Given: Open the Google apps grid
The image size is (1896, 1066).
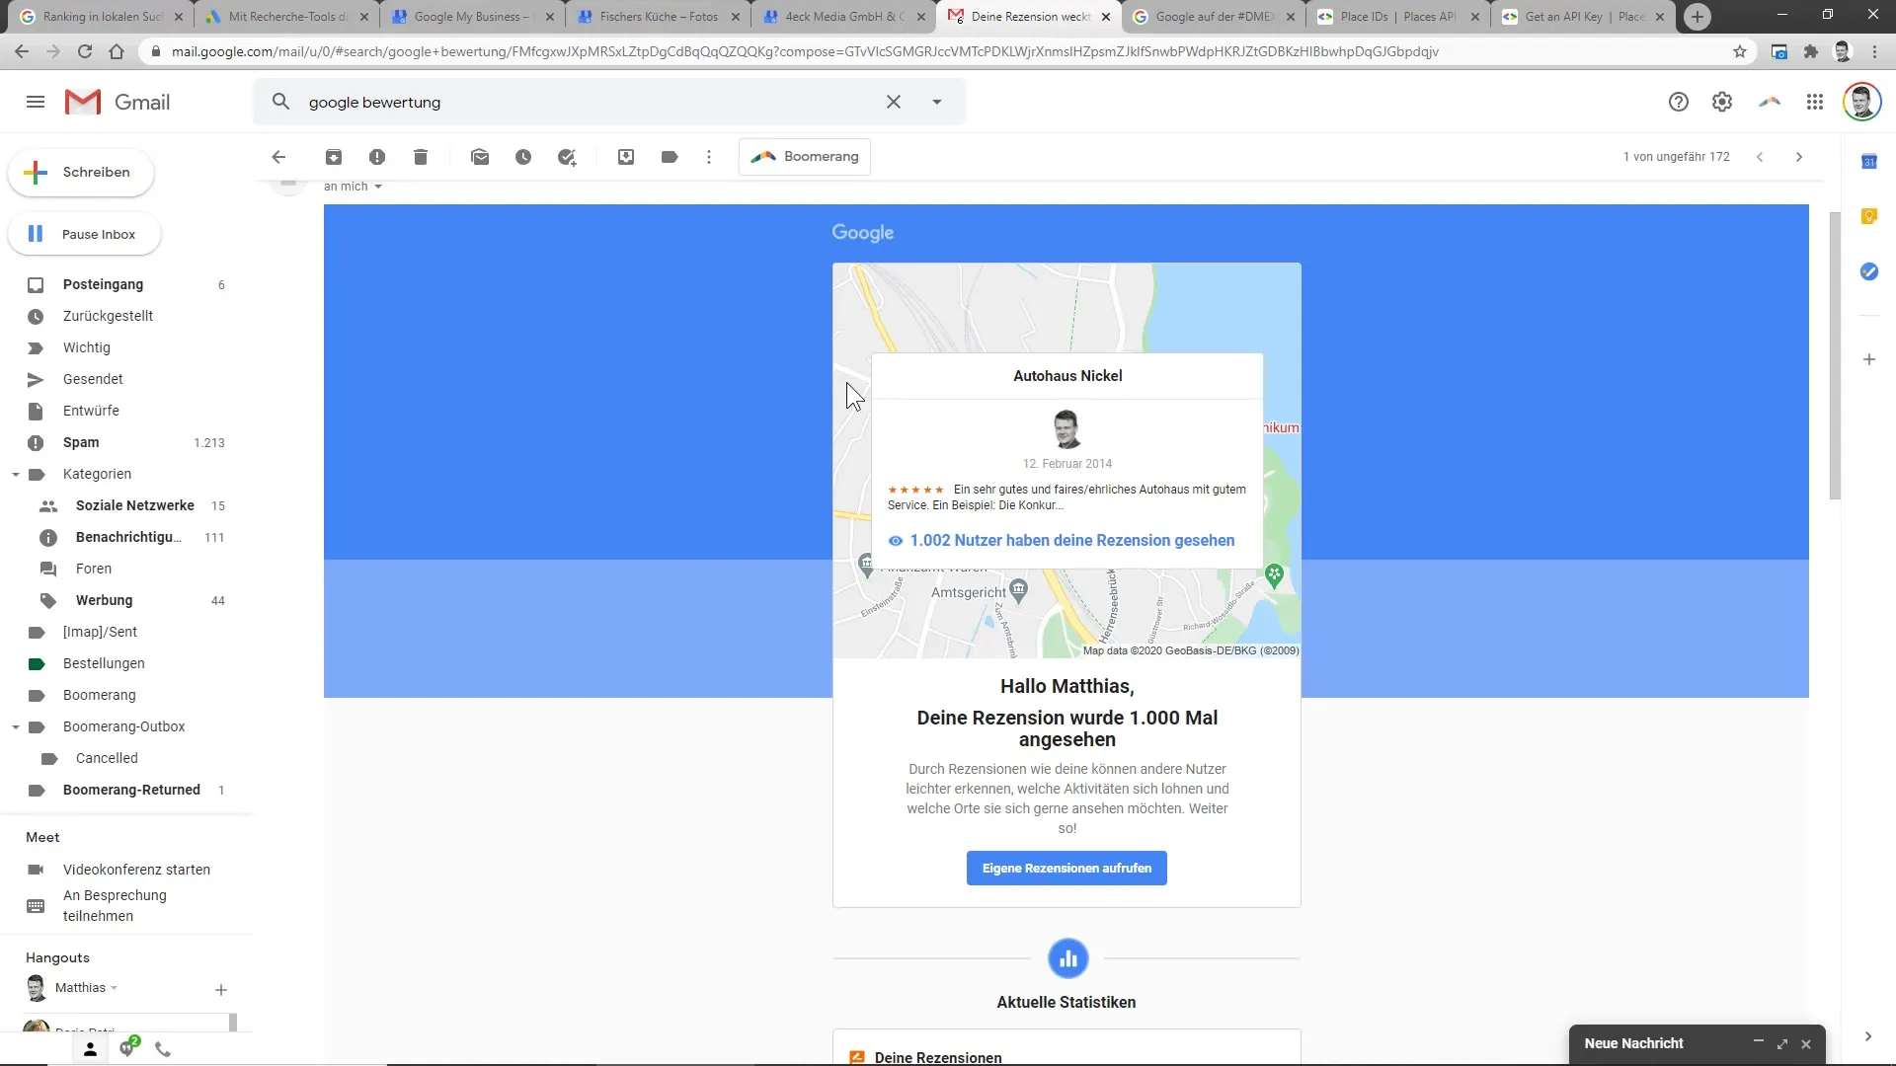Looking at the screenshot, I should (1815, 102).
